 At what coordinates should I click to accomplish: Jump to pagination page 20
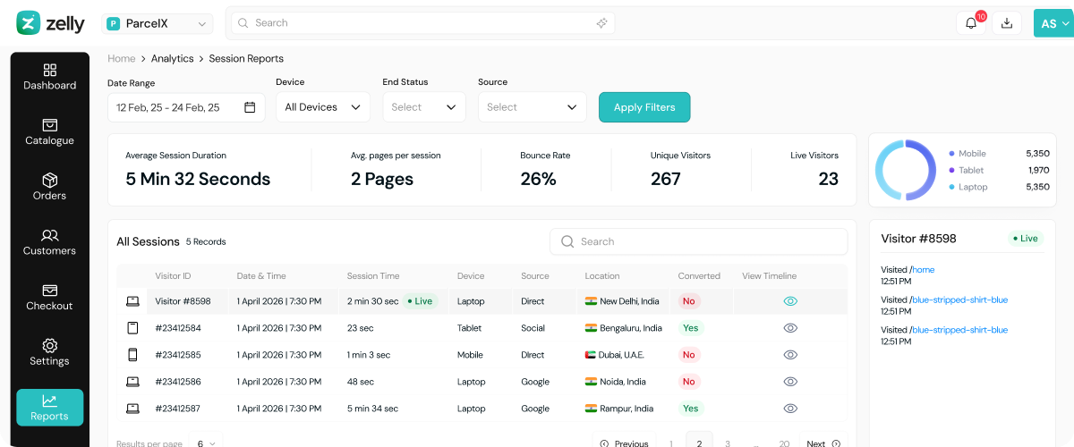coord(784,443)
